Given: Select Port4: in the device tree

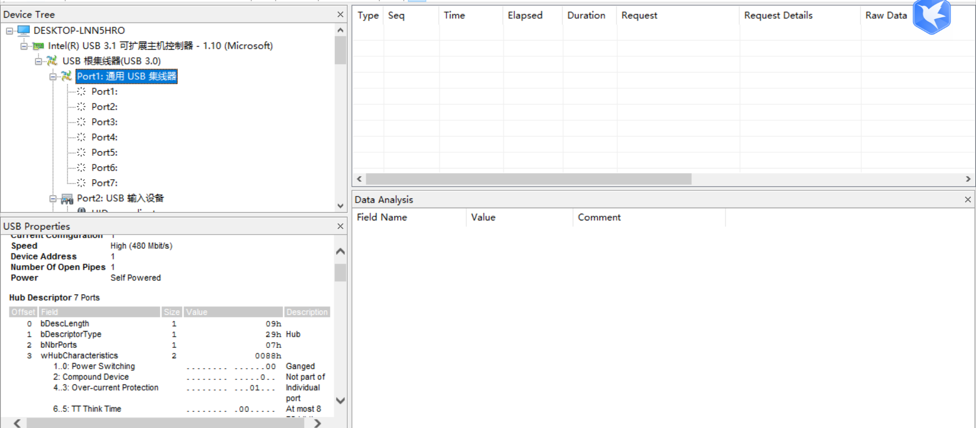Looking at the screenshot, I should point(104,137).
